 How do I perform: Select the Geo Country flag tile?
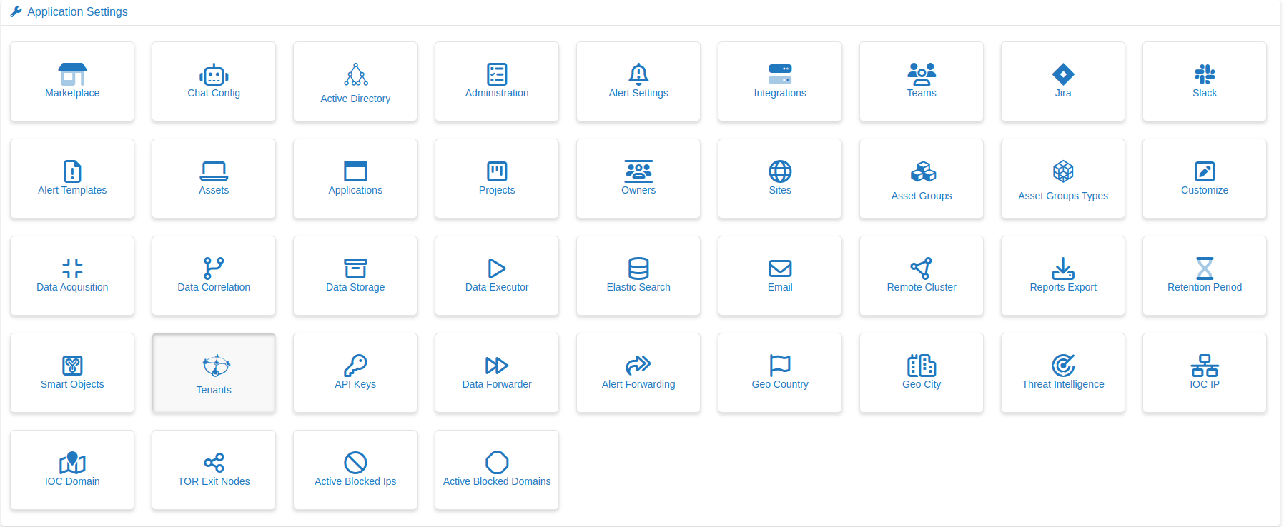tap(780, 373)
